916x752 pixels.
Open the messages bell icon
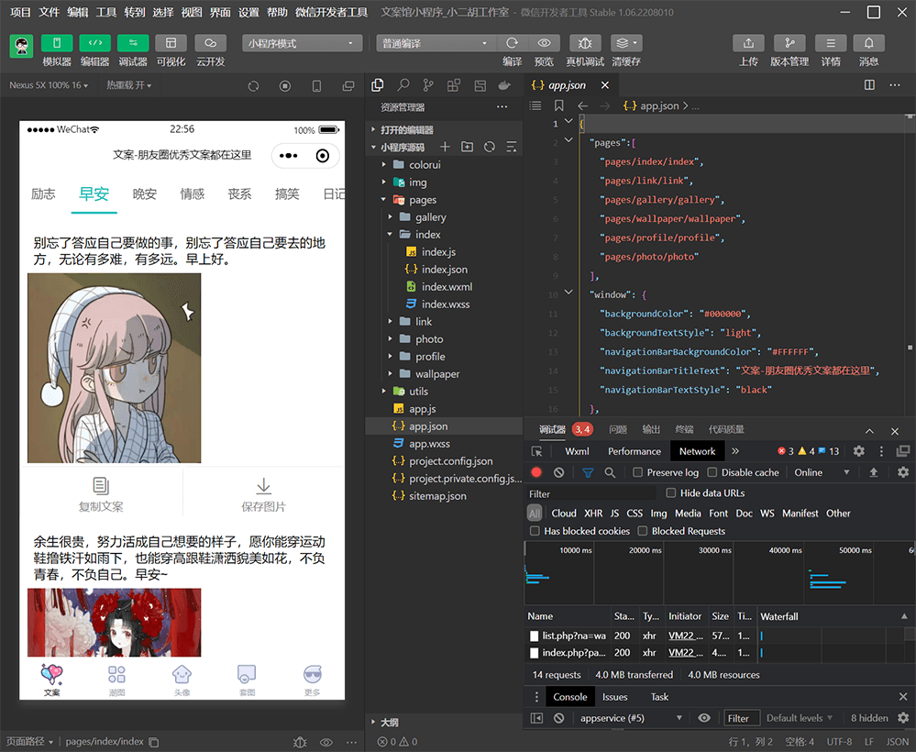(868, 43)
